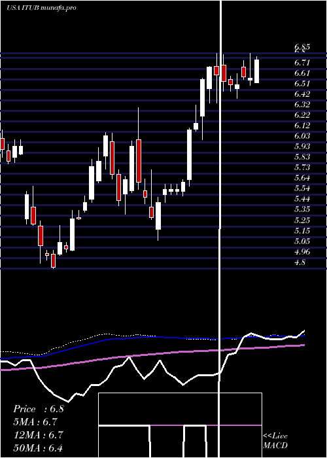Click the tall white candle crossing 6.03
This screenshot has width=327, height=458.
coord(190,154)
